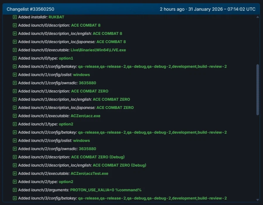The height and width of the screenshot is (205, 263).
Task: Click plus icon beside launch/3/arguments PROTON entry
Action: [15, 190]
